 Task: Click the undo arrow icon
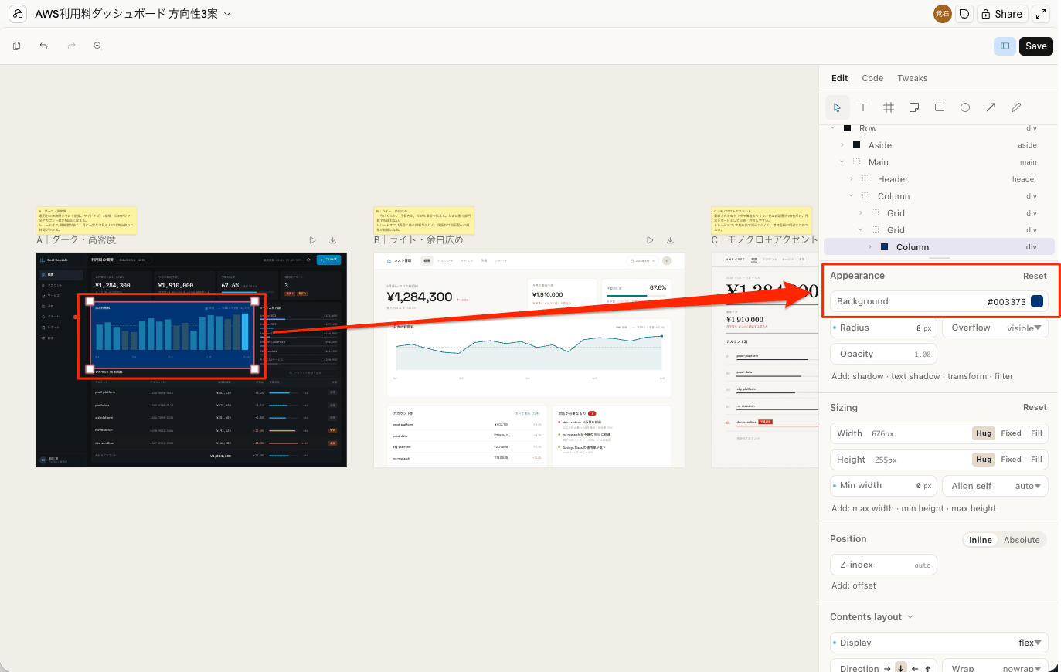44,46
